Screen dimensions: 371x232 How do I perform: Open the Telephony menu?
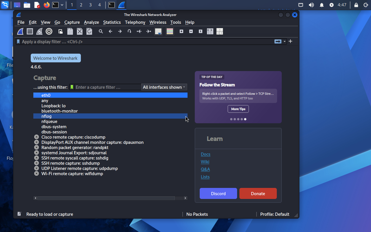[135, 22]
